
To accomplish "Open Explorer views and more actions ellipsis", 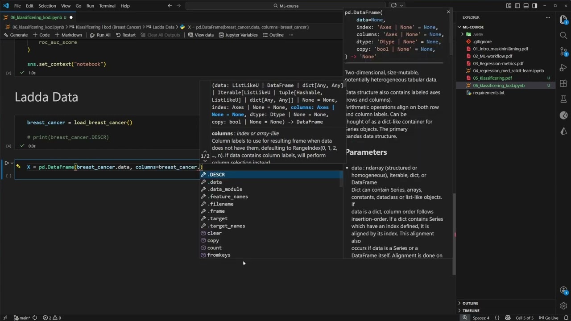I will point(548,17).
